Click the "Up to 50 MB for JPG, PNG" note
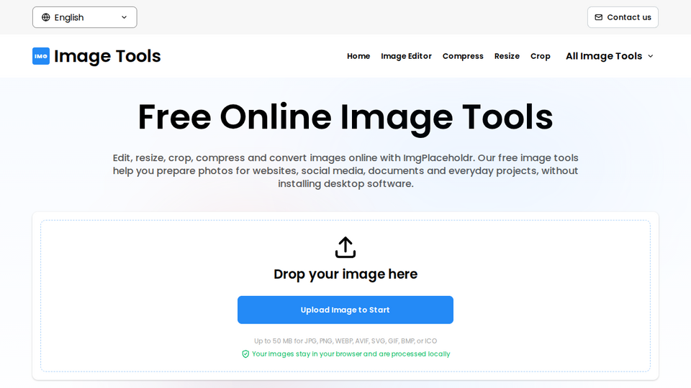This screenshot has height=388, width=691. click(x=345, y=341)
